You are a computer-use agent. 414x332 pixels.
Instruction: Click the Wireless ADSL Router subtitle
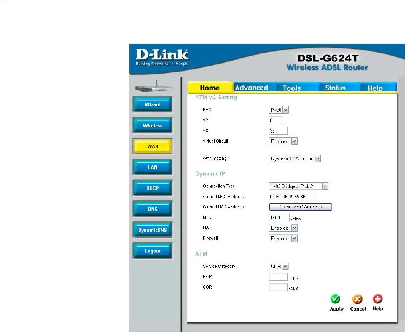[x=328, y=68]
